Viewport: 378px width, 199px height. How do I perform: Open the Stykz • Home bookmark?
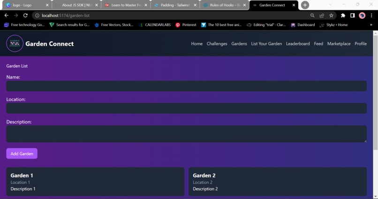pos(333,25)
